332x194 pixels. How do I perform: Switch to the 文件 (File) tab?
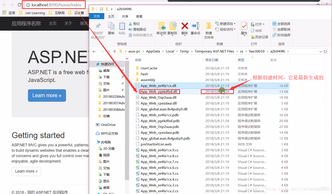(x=97, y=16)
